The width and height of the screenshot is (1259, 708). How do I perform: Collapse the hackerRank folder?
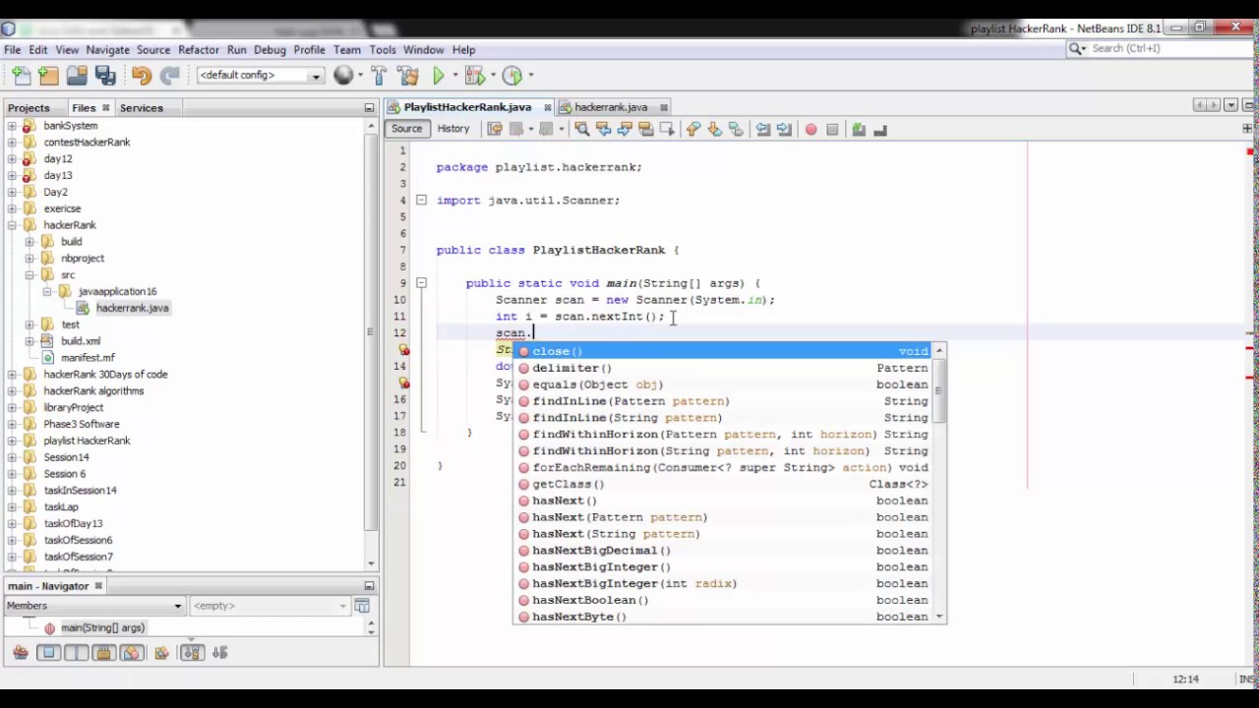(12, 225)
